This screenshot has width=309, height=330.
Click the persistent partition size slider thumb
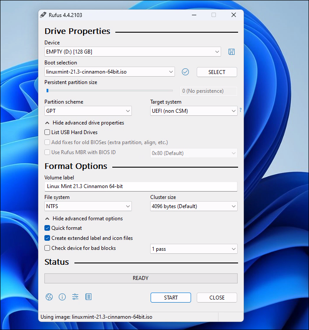tap(47, 91)
